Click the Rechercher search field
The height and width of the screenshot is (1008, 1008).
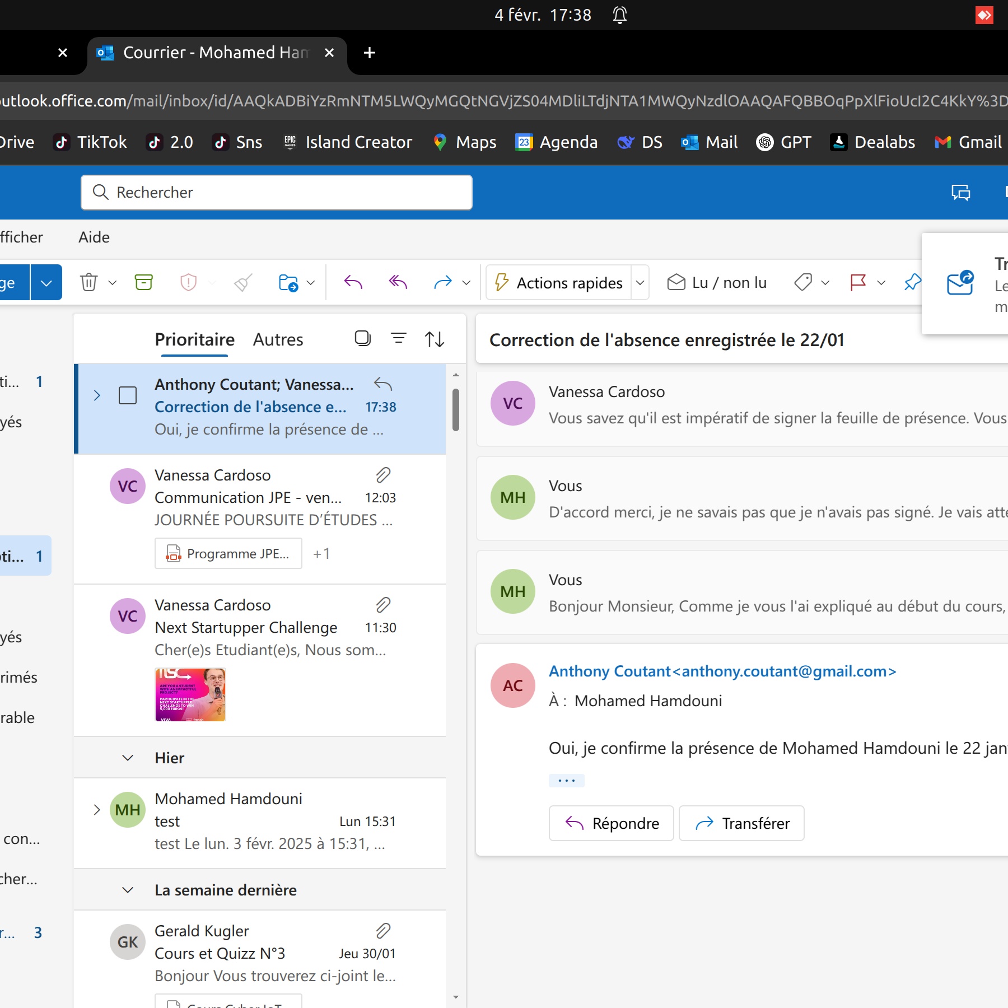pyautogui.click(x=277, y=192)
